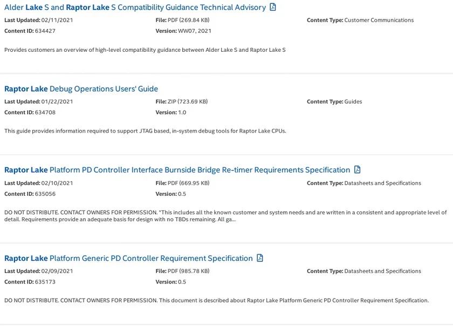Viewport: 453px width, 326px height.
Task: Open Platform Generic PD Controller Requirement Specification
Action: [x=128, y=258]
